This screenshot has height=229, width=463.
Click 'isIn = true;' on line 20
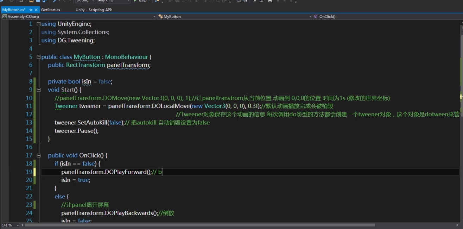pos(76,180)
